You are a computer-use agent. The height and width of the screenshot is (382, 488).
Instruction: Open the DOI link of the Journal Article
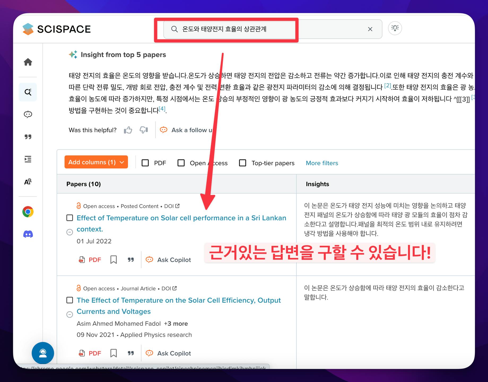169,289
